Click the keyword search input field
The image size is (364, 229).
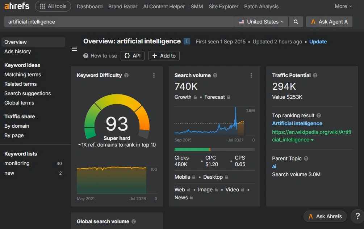click(x=119, y=22)
